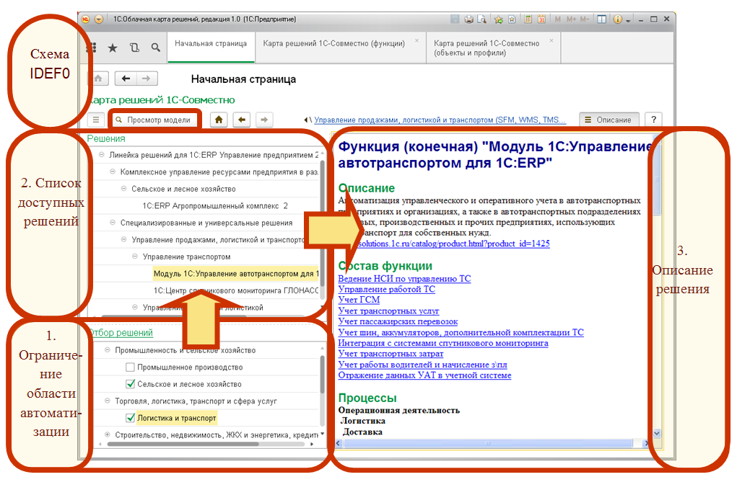Click description panel horizontal scrollbar
Image resolution: width=737 pixels, height=477 pixels.
click(x=492, y=442)
